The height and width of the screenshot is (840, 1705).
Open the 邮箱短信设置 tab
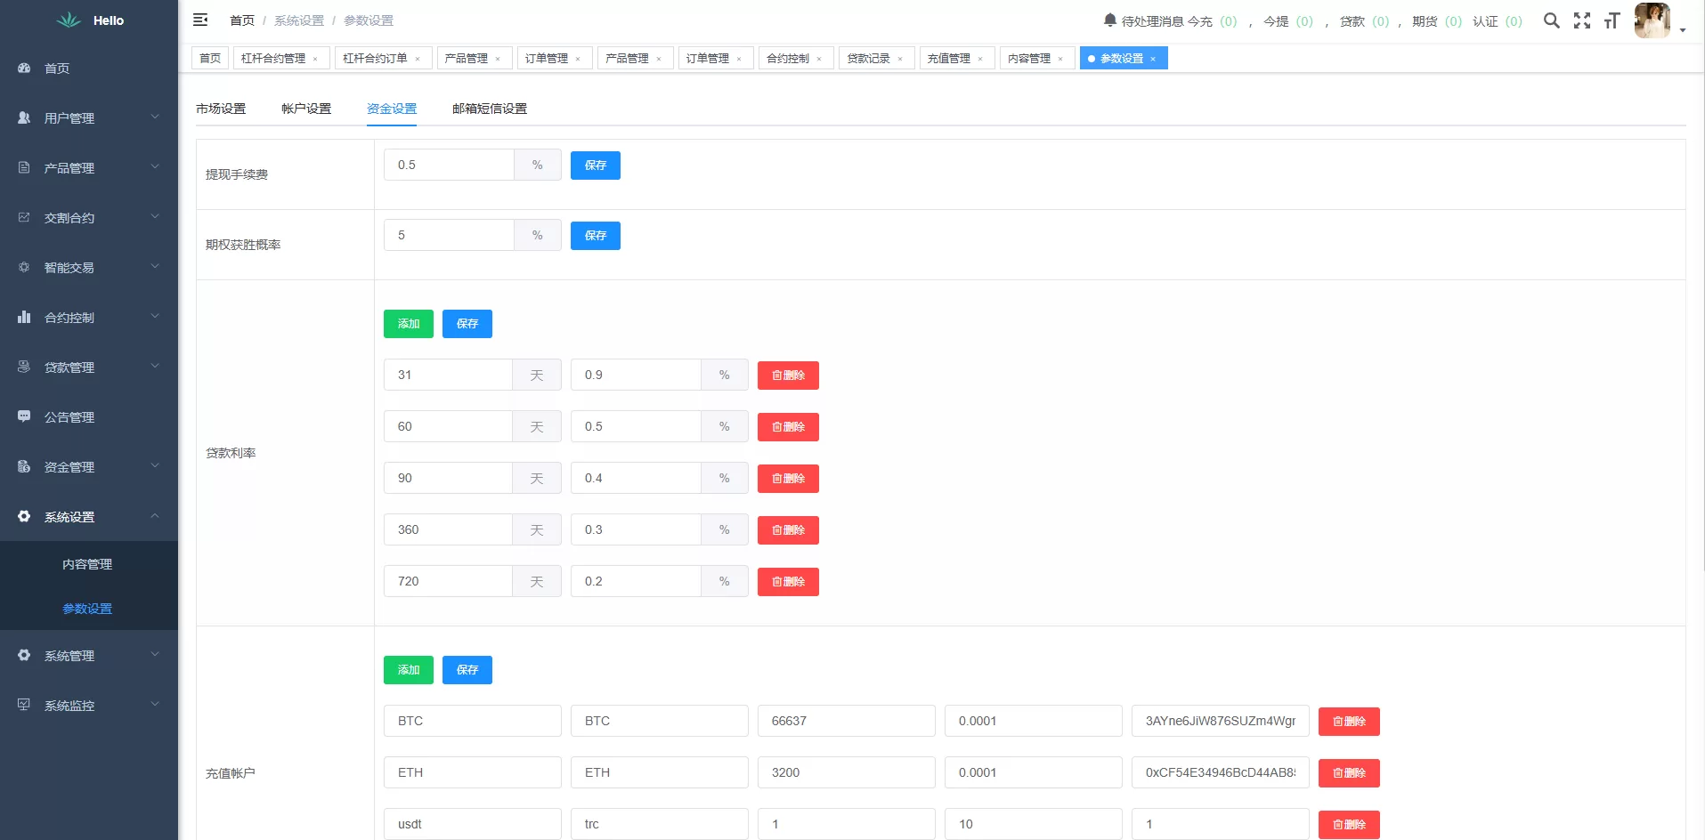[490, 109]
